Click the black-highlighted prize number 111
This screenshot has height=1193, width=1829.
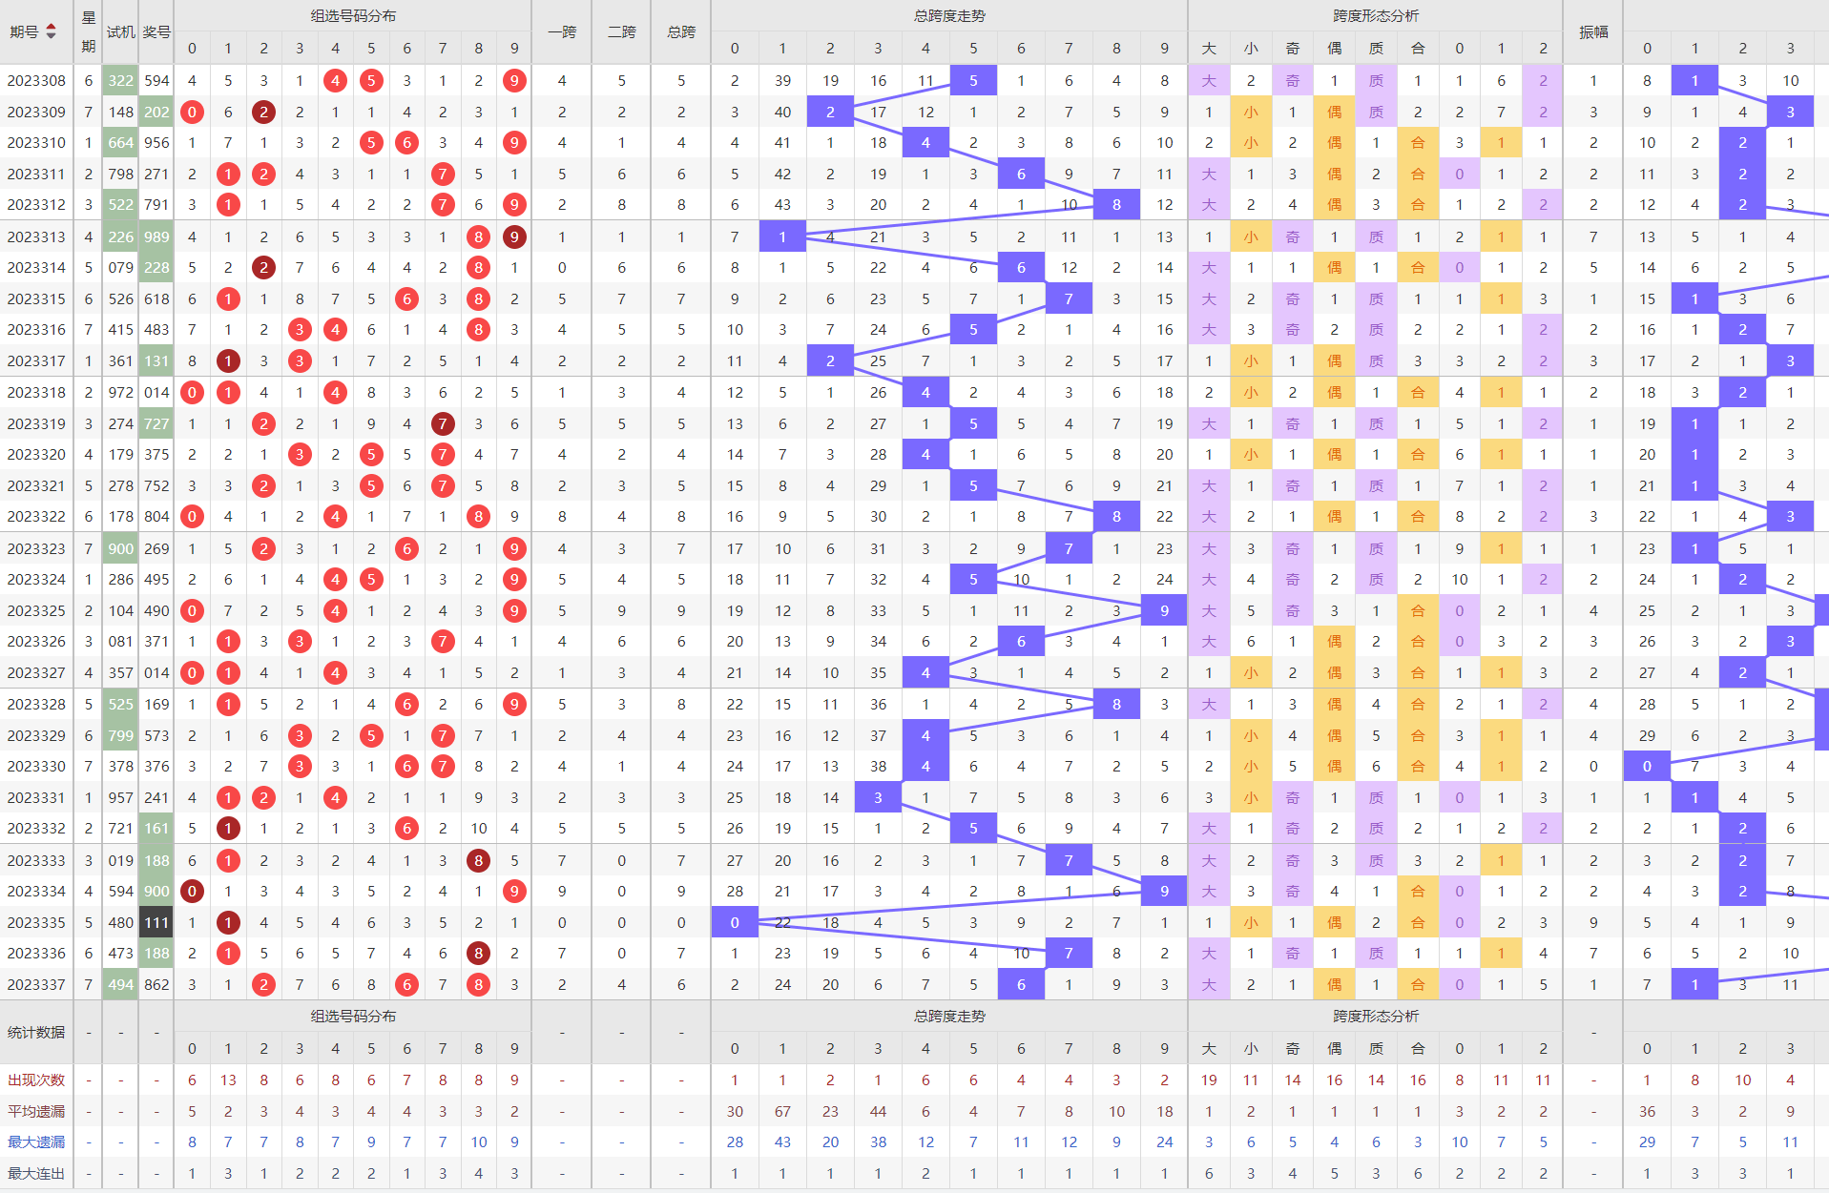click(x=156, y=923)
